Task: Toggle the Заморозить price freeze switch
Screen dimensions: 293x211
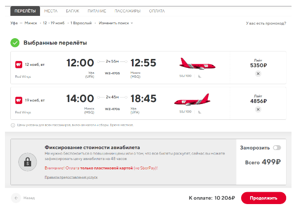Action: (277, 148)
